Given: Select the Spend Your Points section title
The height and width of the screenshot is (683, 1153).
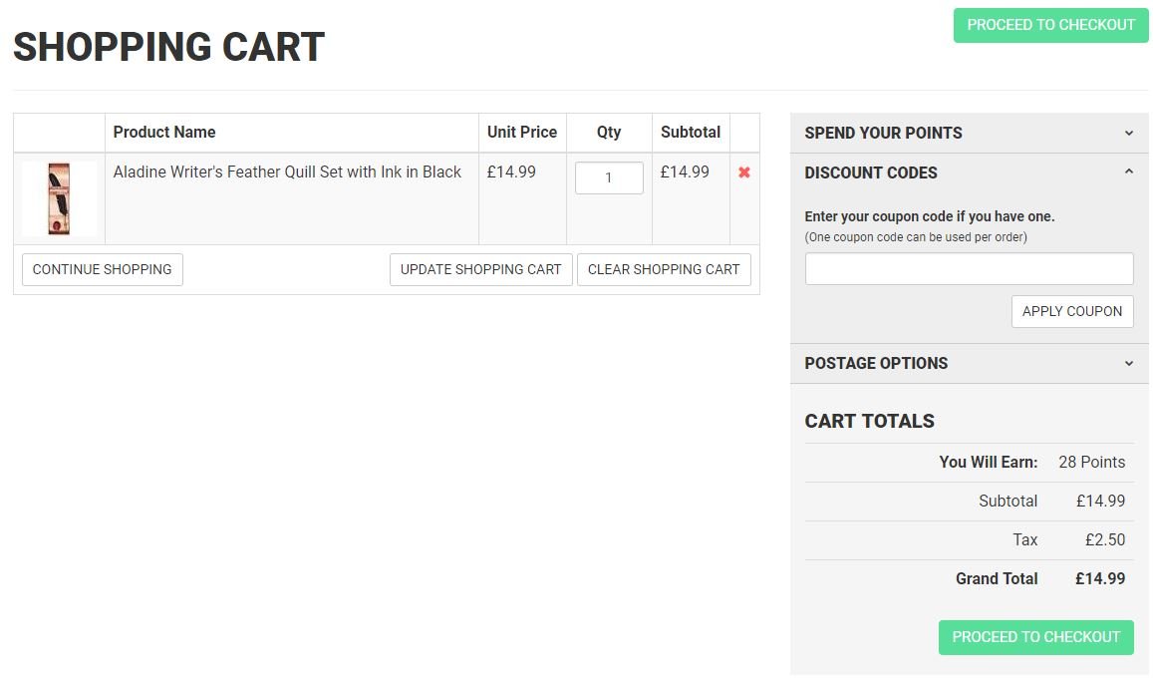Looking at the screenshot, I should (x=883, y=133).
